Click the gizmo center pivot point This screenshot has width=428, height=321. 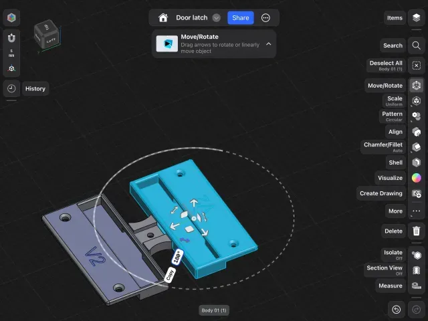pos(194,219)
